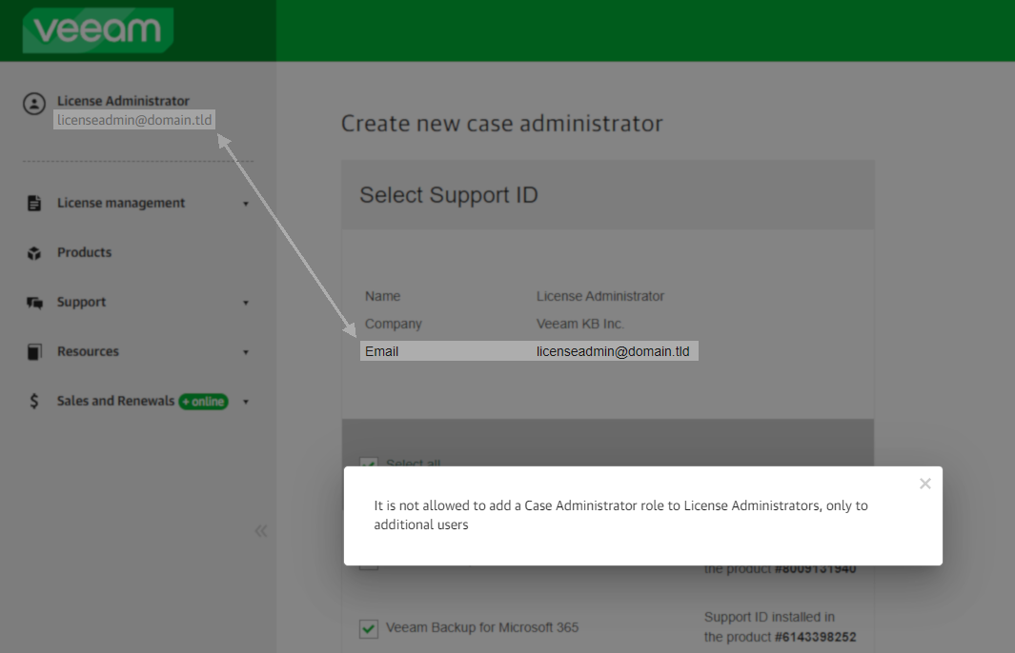
Task: Close the error message popup
Action: (x=925, y=484)
